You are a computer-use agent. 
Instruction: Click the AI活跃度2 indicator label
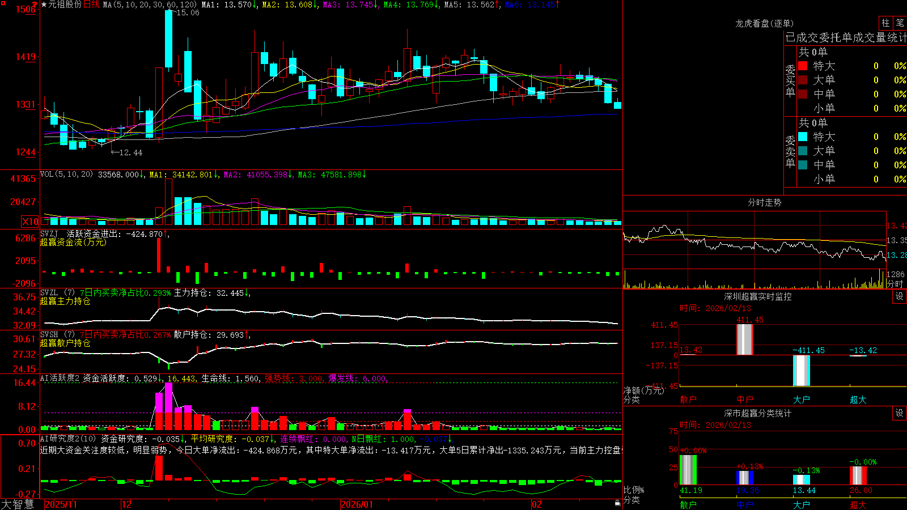[60, 379]
